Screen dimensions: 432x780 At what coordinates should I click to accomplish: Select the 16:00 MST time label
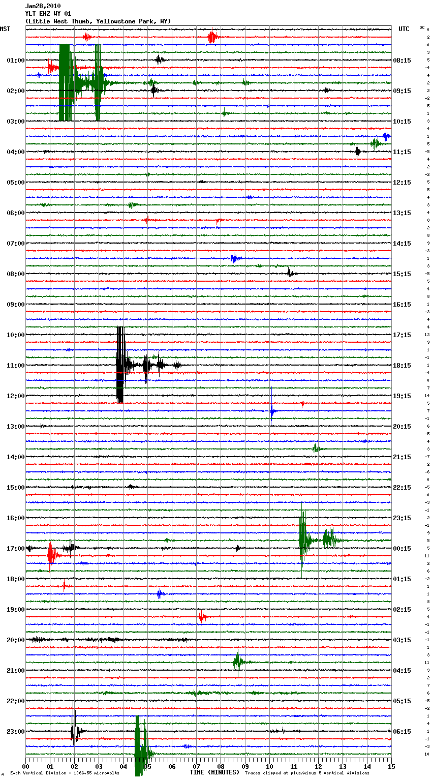[16, 518]
